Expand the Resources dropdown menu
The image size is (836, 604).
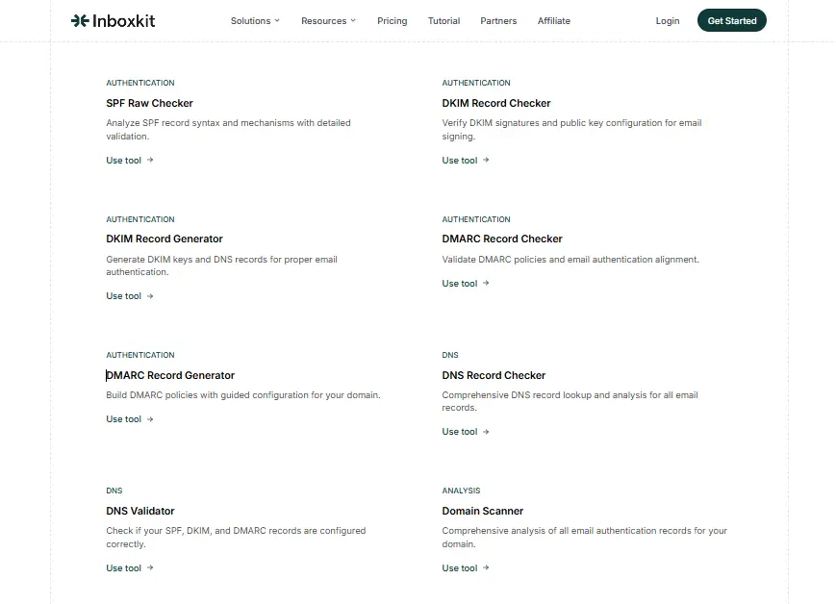coord(328,20)
